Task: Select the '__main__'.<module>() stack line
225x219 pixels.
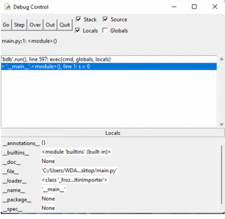Action: coord(109,67)
